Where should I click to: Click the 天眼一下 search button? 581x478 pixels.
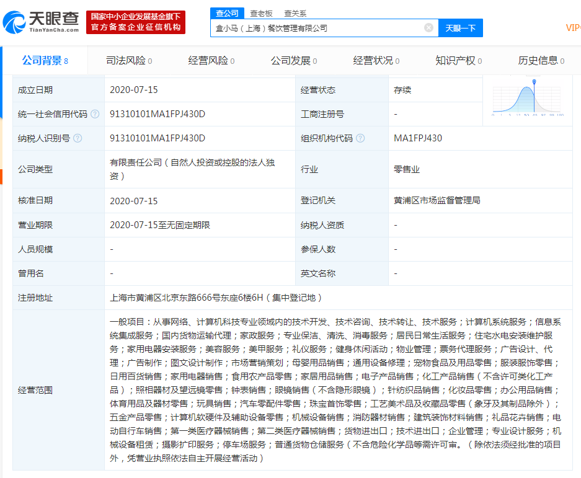[461, 28]
